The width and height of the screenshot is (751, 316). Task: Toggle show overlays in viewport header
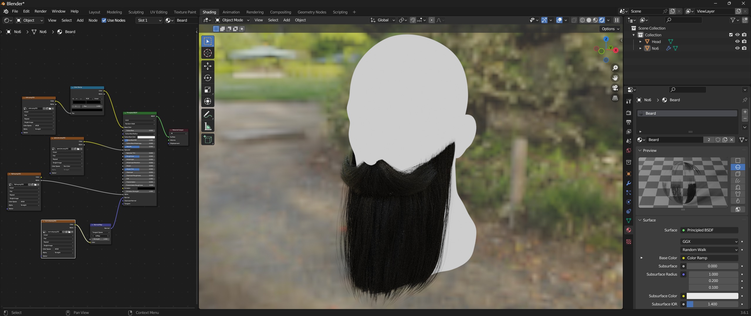(x=559, y=20)
